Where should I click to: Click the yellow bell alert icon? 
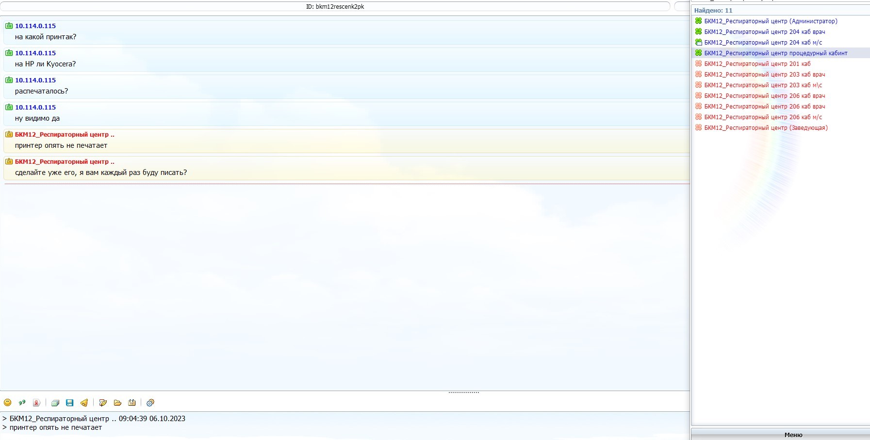(84, 403)
